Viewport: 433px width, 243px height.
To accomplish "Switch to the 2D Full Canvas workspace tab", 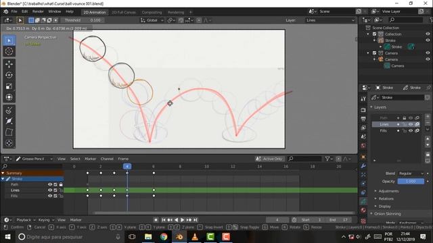I will [124, 12].
